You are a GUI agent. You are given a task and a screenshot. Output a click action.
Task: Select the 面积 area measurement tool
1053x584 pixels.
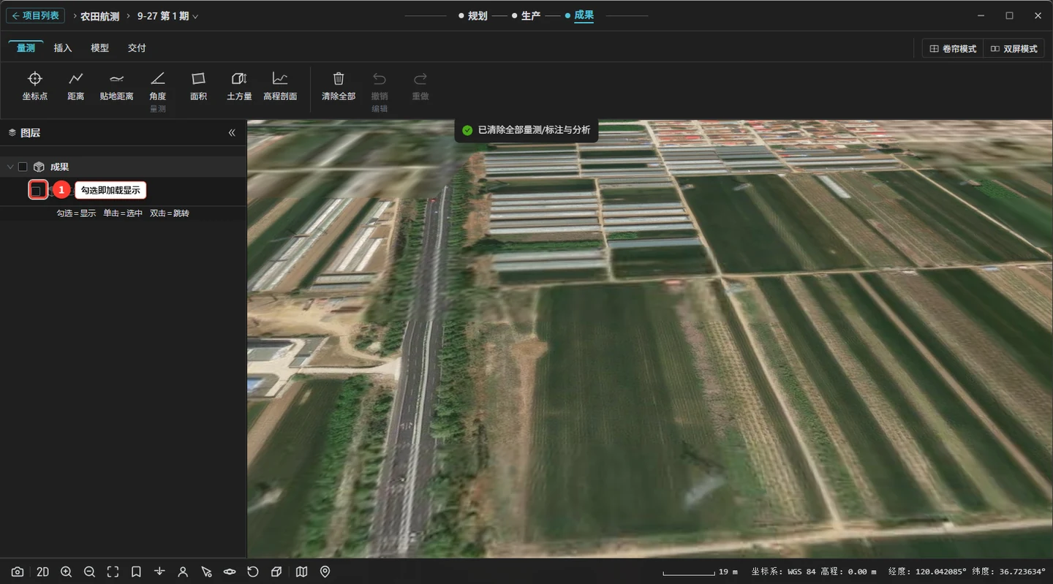coord(198,86)
